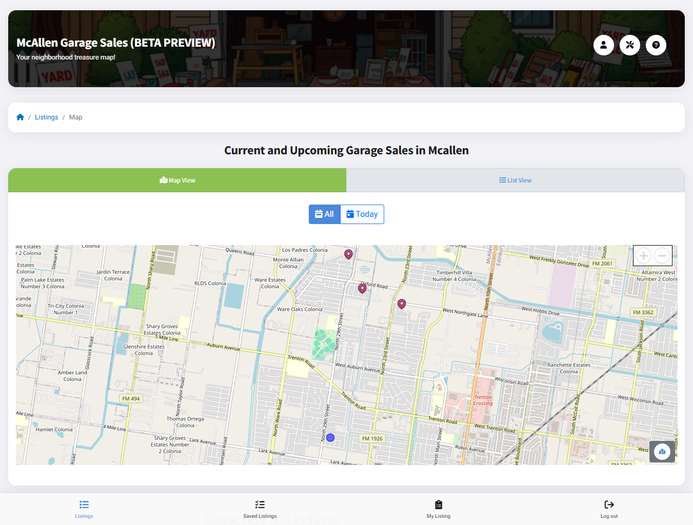Select the blue current location marker
Viewport: 693px width, 525px height.
[330, 437]
